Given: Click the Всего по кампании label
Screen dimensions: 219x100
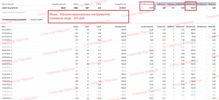Looking at the screenshot, I should click(8, 4).
